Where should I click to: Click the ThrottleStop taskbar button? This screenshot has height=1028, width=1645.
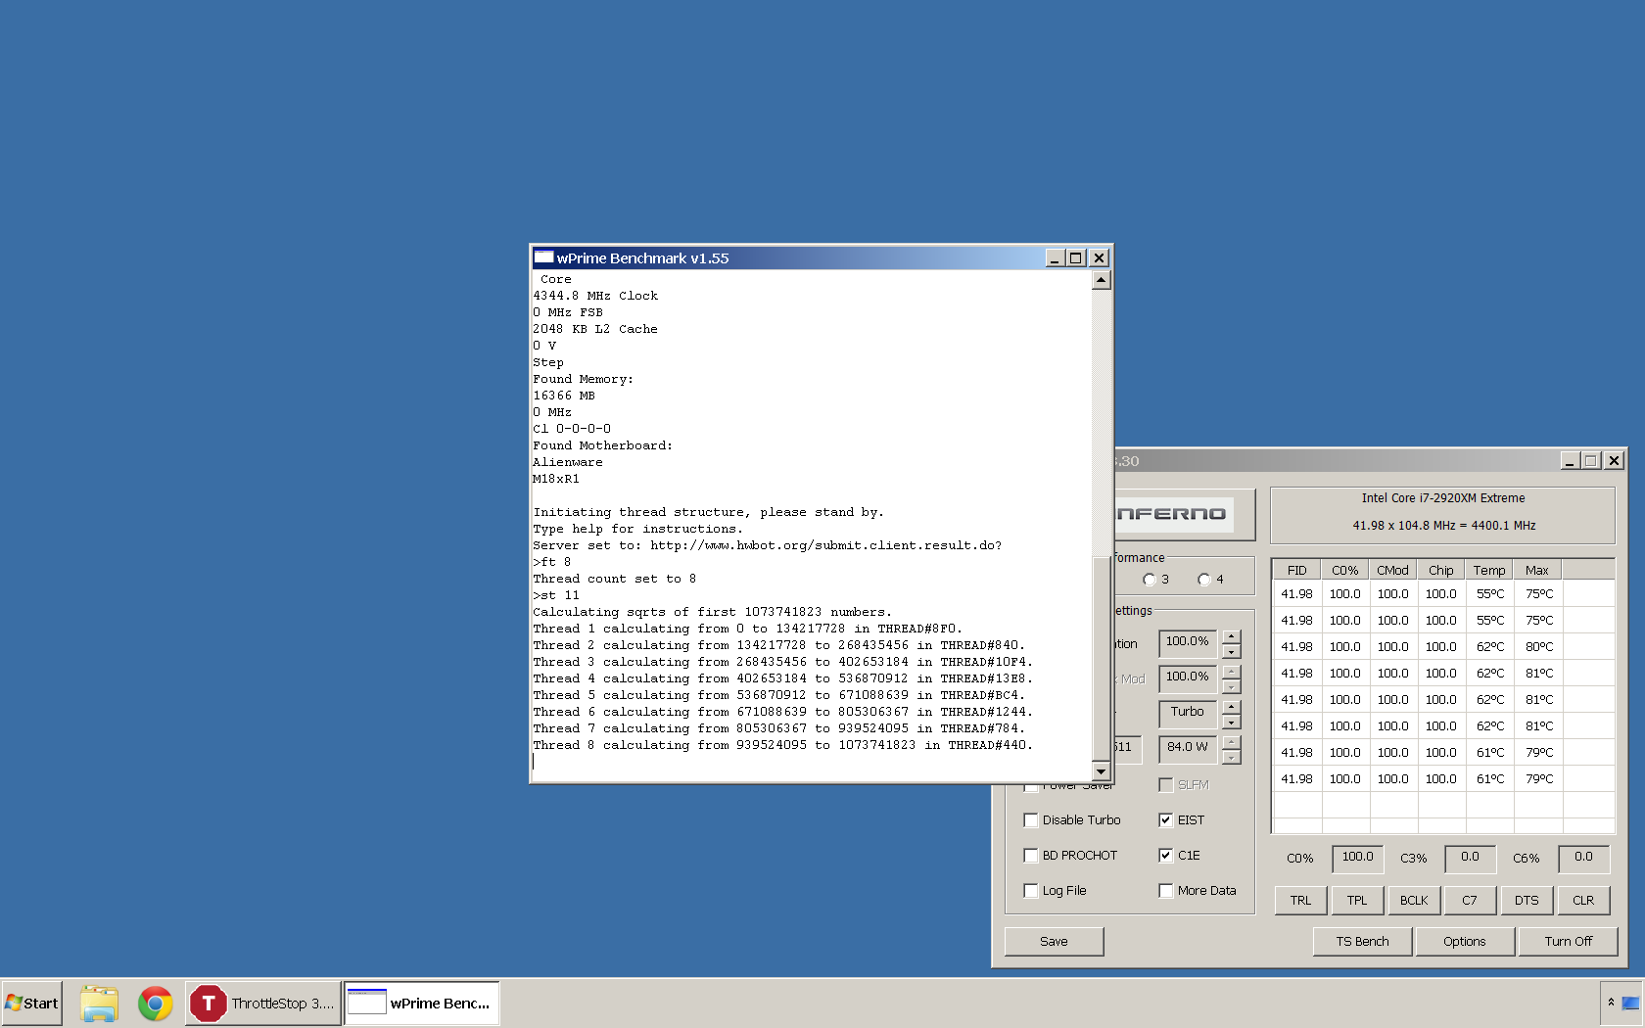tap(263, 1004)
